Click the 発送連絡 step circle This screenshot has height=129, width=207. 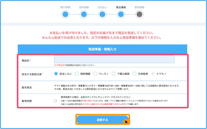[121, 14]
